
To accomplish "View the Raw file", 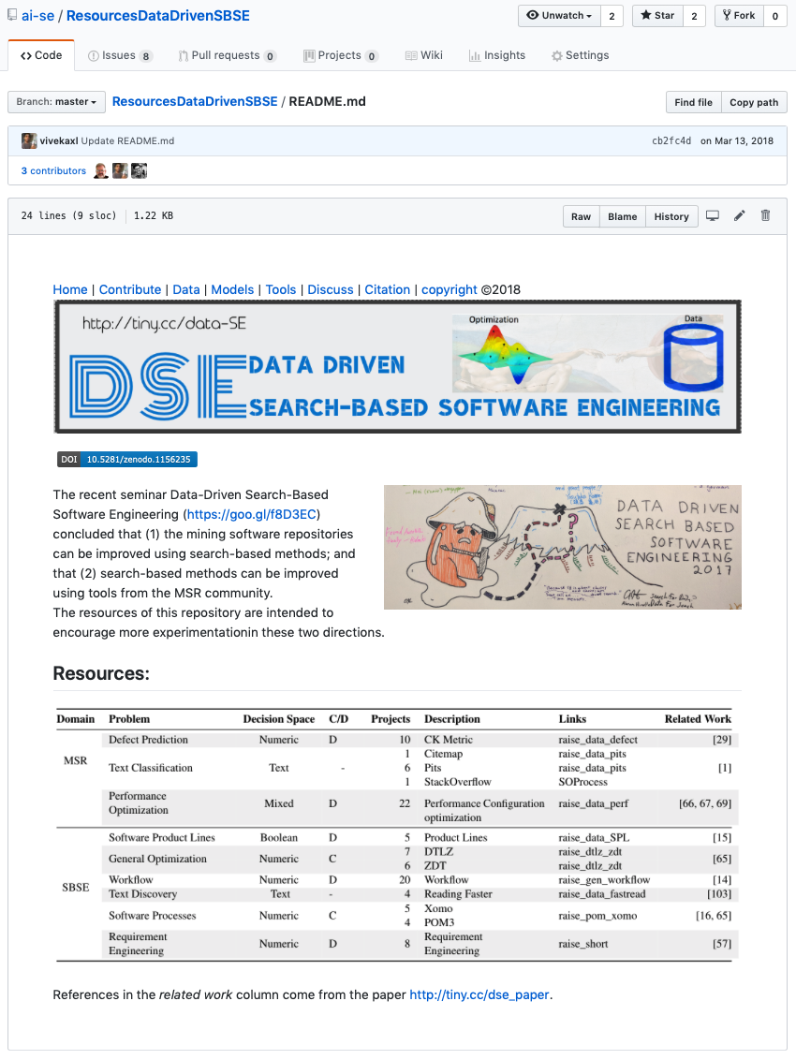I will [x=581, y=216].
